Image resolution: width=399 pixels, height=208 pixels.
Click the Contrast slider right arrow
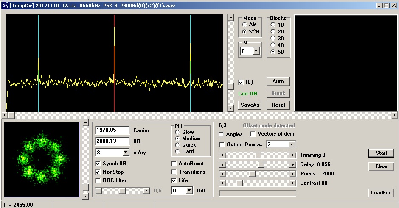coord(292,183)
